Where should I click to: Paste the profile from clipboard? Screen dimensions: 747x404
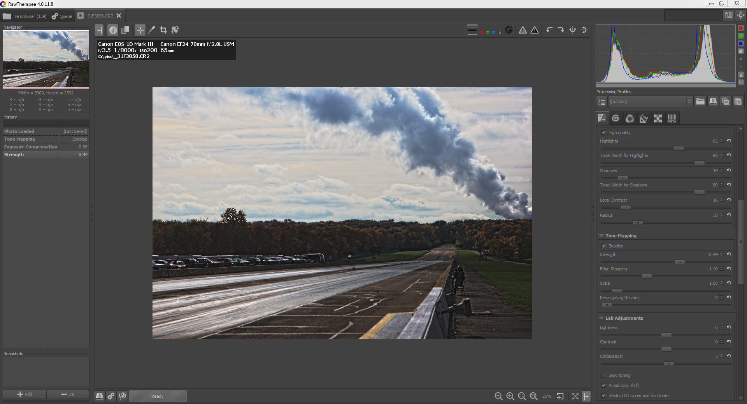(x=738, y=101)
